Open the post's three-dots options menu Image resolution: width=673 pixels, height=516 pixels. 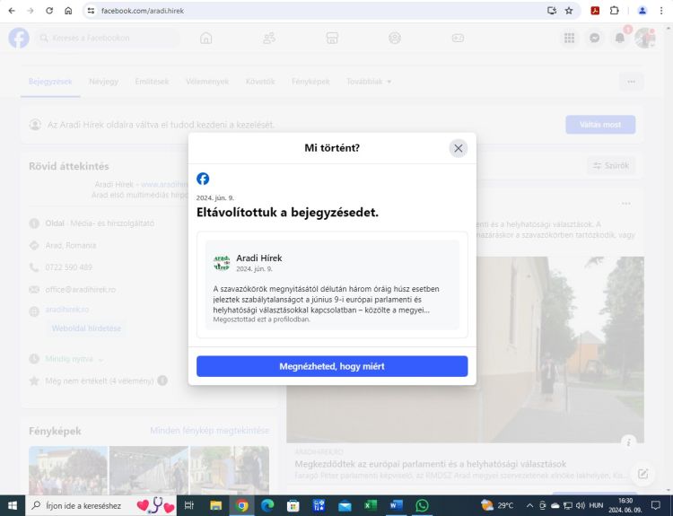coord(625,204)
